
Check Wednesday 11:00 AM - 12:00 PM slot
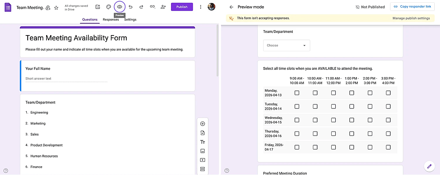click(334, 120)
